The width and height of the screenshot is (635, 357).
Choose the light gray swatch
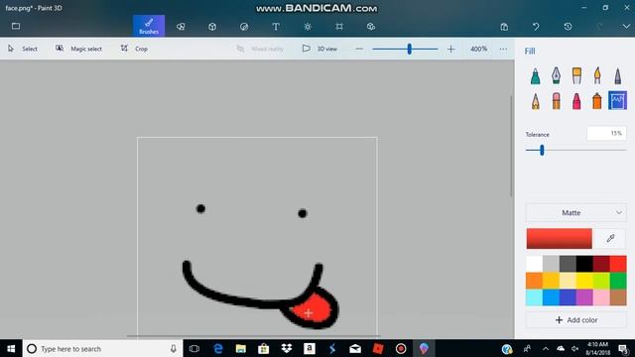pos(551,264)
